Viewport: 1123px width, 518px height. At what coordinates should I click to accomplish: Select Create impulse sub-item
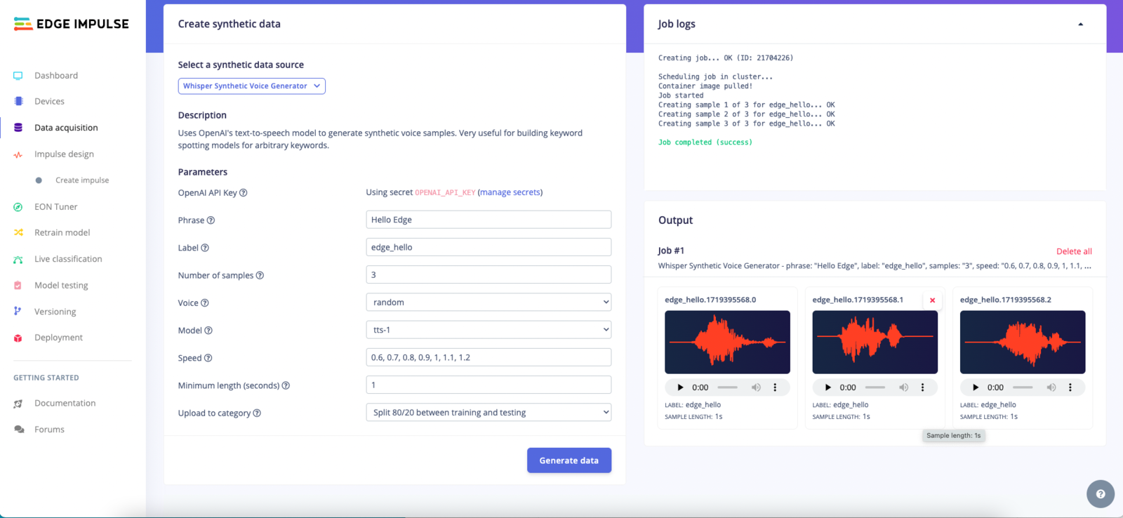pyautogui.click(x=82, y=180)
